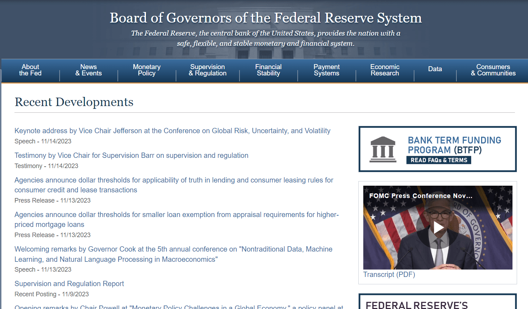
Task: Open the Bank Term Funding Program heading
Action: click(x=454, y=145)
